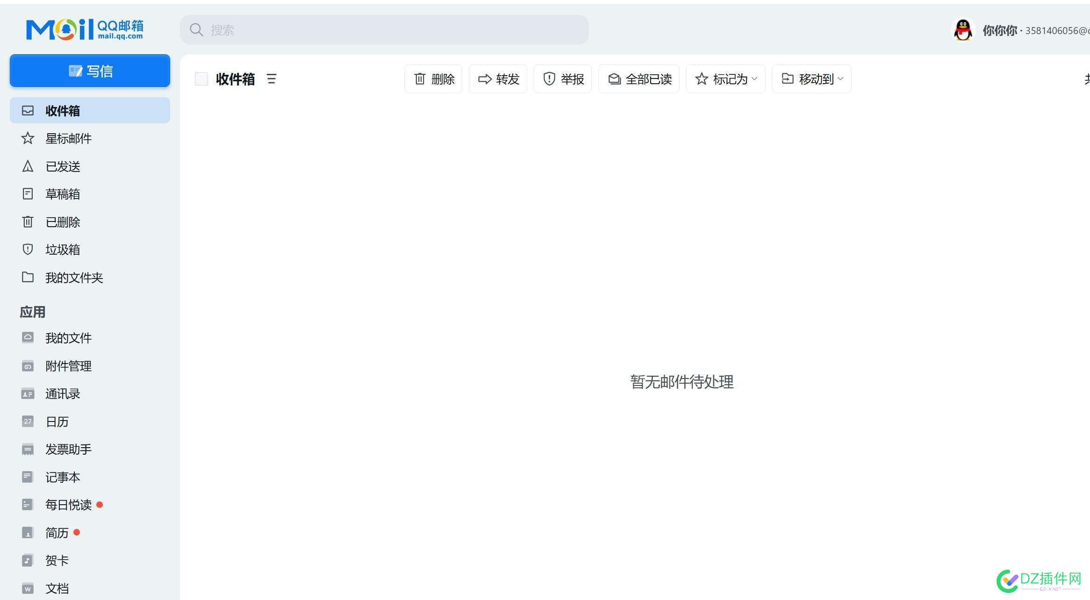Screen dimensions: 1090x600
Task: Open the inbox filter list icon
Action: [x=271, y=79]
